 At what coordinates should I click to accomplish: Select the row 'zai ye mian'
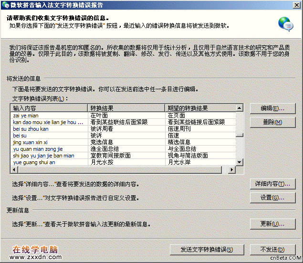point(123,116)
